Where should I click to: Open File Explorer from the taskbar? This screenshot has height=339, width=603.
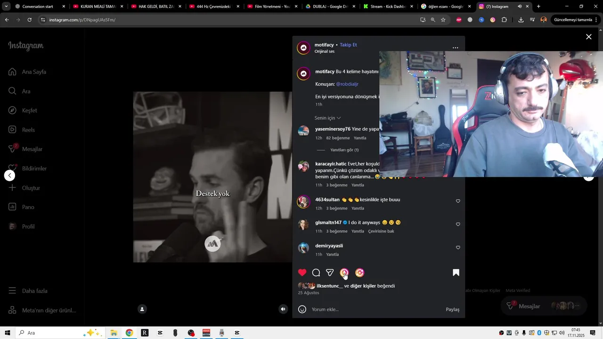pyautogui.click(x=114, y=333)
